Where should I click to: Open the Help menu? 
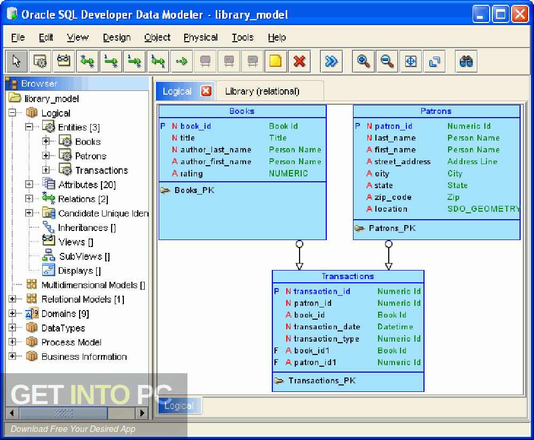pos(277,37)
